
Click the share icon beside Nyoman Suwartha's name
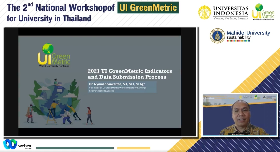(x=249, y=134)
